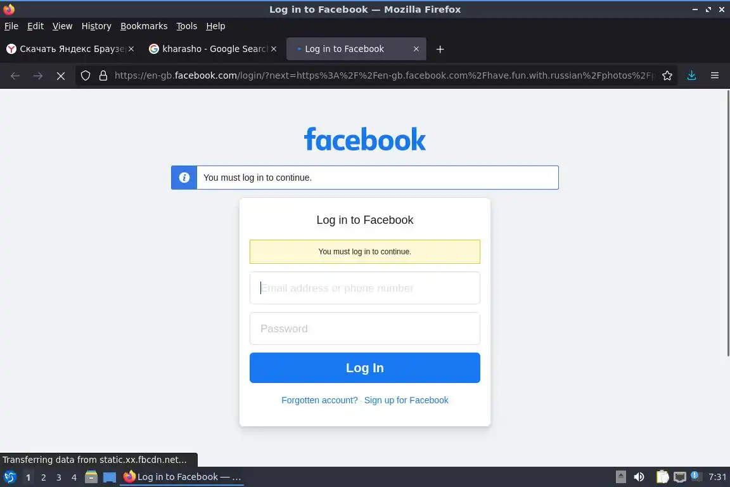This screenshot has width=730, height=487.
Task: Open the Firefox downloads panel
Action: pyautogui.click(x=691, y=75)
